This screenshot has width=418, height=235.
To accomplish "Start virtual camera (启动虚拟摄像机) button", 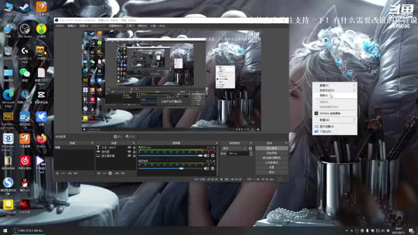I will tap(271, 158).
